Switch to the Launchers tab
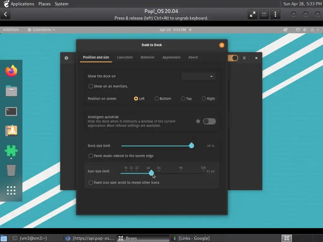The image size is (323, 242). click(x=125, y=57)
